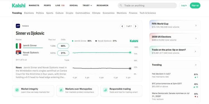Go to the next featured market arrow

tap(135, 26)
